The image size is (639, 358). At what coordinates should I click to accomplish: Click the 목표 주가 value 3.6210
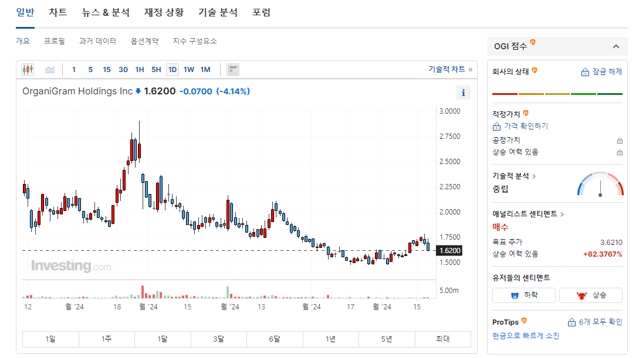tap(611, 243)
